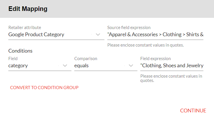
Task: Click the Retailer attribute label
Action: tap(25, 28)
